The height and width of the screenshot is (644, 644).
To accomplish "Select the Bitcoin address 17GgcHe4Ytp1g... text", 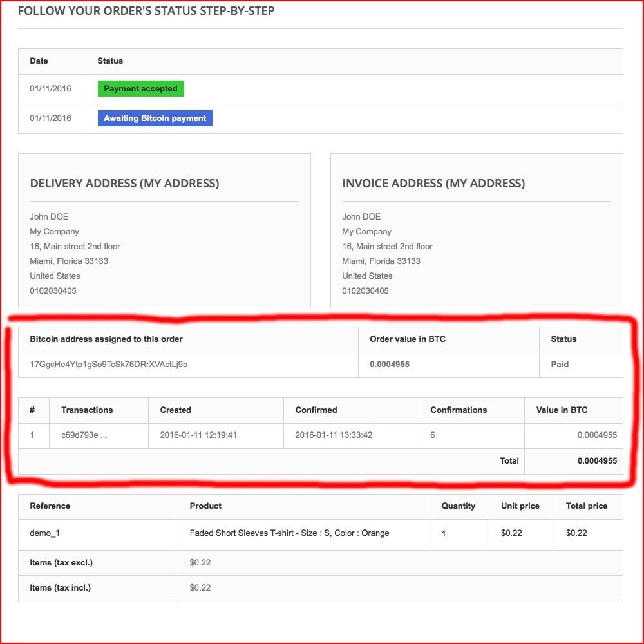I will pos(109,365).
